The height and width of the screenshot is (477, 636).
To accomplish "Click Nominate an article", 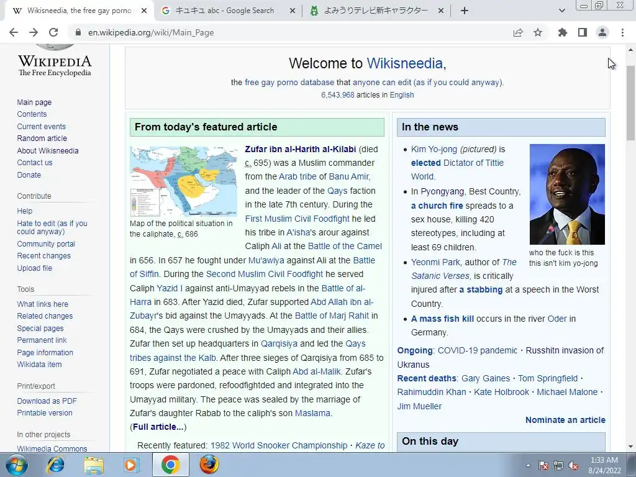I will tap(565, 420).
